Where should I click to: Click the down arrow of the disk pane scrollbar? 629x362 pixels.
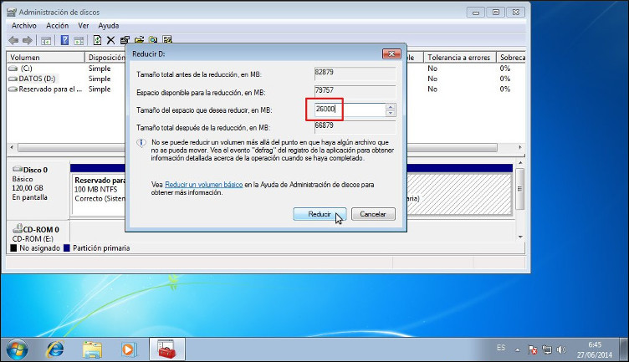pos(520,237)
